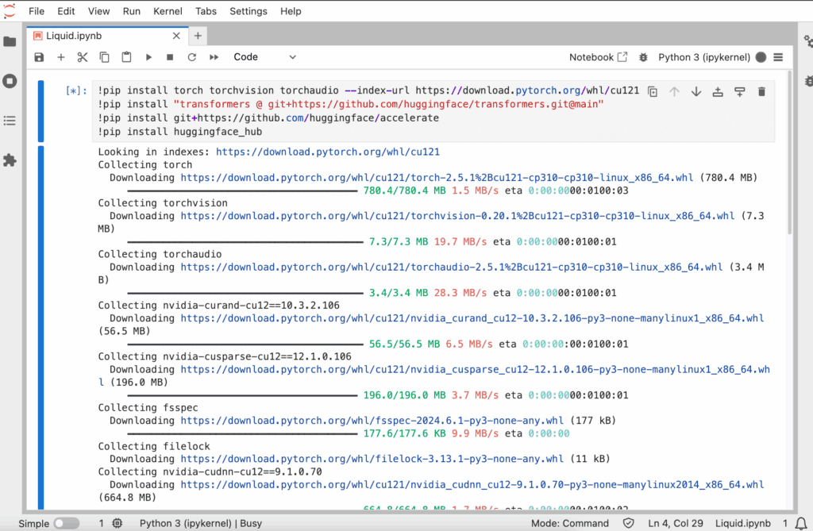Insert a cell below with plus icon
This screenshot has width=813, height=531.
[60, 57]
